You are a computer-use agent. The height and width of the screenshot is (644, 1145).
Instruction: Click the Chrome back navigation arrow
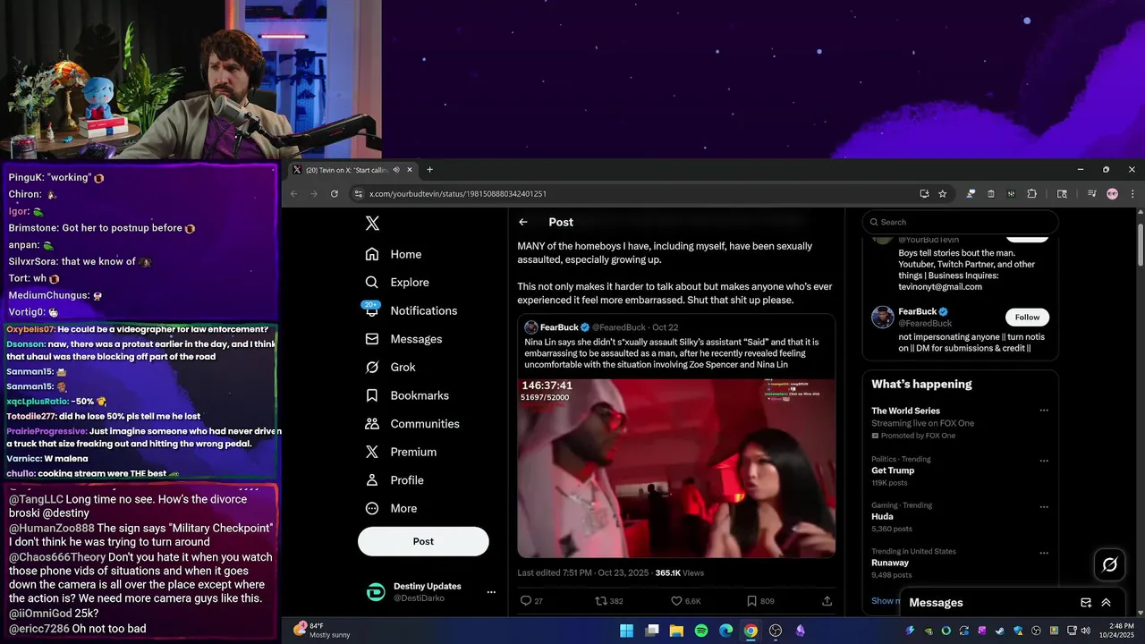coord(293,193)
